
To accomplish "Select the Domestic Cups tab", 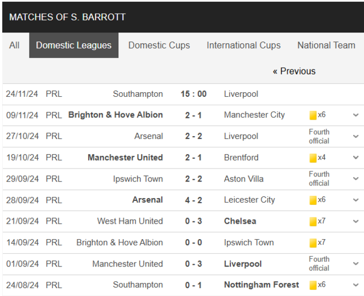I will 159,46.
